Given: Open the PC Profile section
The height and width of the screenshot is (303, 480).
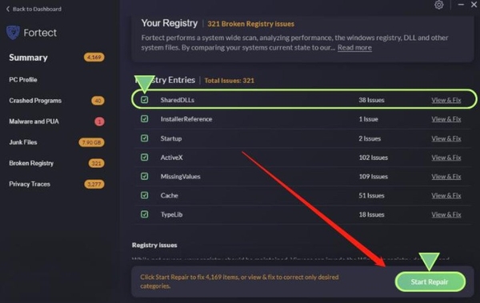Looking at the screenshot, I should coord(23,80).
